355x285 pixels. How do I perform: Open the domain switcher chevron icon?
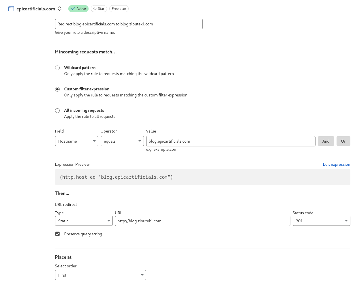[60, 9]
